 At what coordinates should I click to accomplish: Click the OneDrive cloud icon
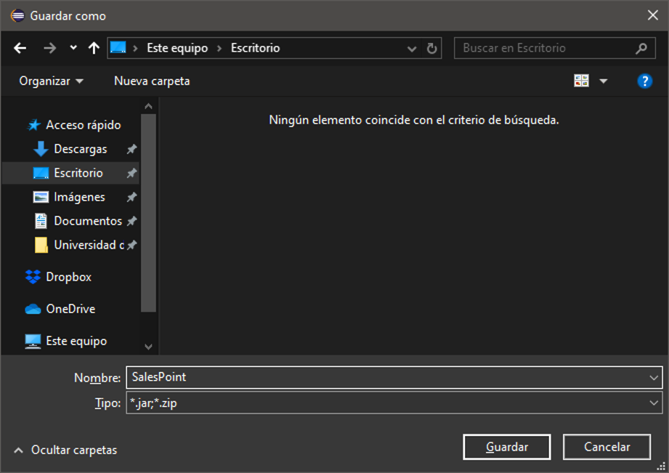point(33,309)
